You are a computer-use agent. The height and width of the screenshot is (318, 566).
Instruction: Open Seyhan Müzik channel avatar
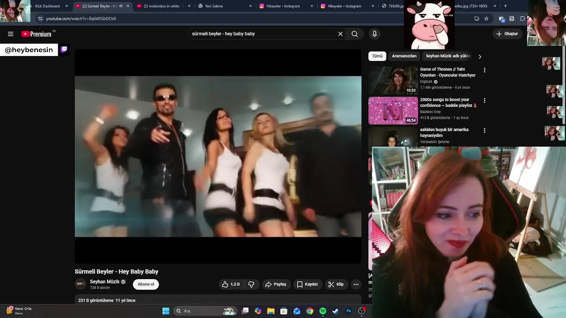tap(80, 284)
